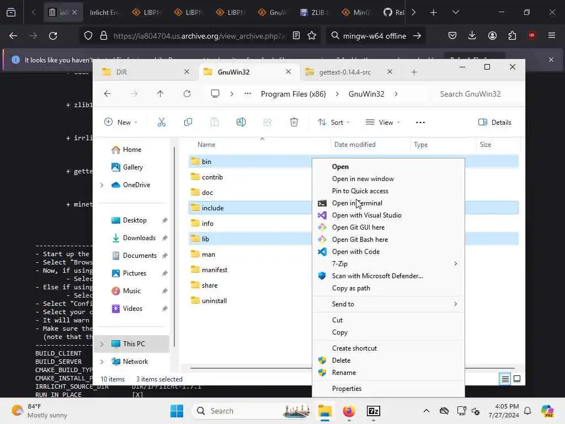Click the Copy icon in Explorer toolbar
The width and height of the screenshot is (565, 424).
[x=188, y=122]
